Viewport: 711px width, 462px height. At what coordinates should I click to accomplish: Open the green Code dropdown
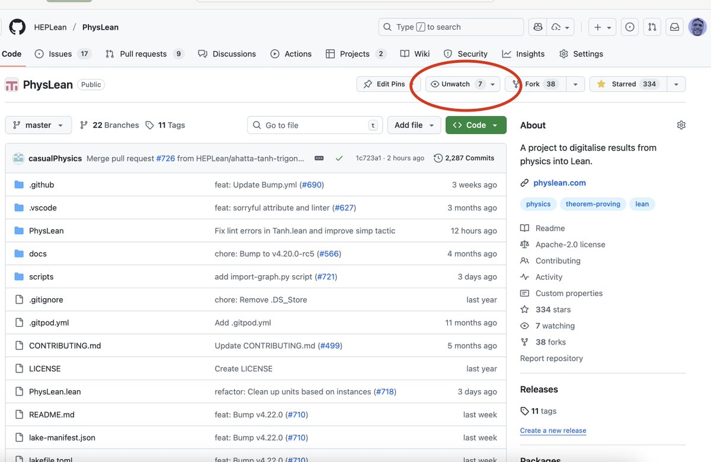pyautogui.click(x=476, y=125)
